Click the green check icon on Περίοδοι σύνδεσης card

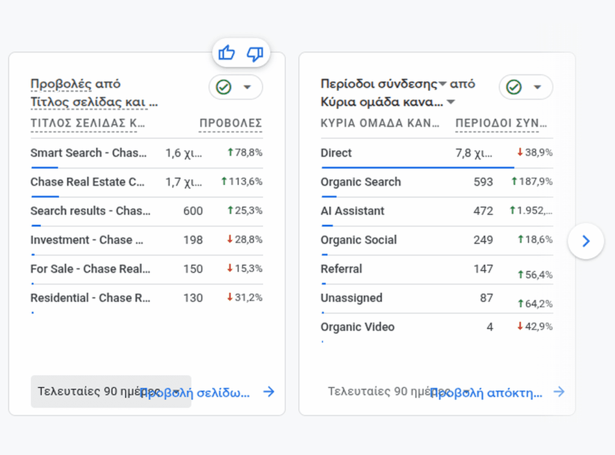point(514,87)
